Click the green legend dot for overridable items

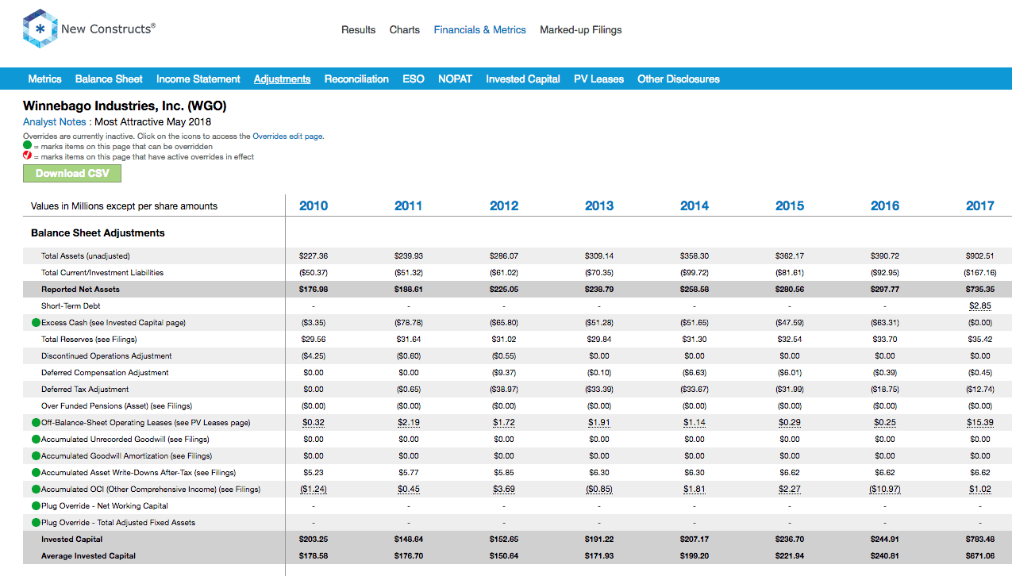click(27, 147)
